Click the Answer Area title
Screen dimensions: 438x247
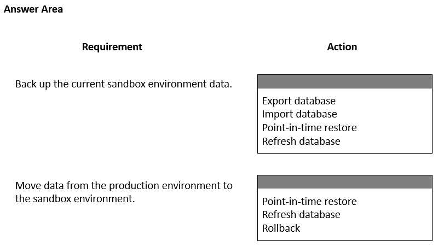tap(33, 9)
